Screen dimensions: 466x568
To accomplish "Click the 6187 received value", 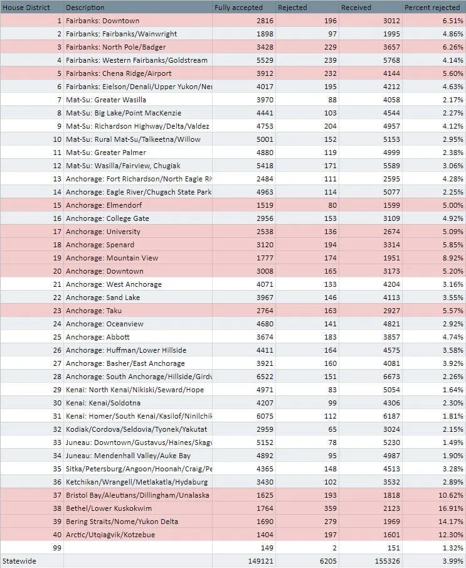I will [x=392, y=416].
